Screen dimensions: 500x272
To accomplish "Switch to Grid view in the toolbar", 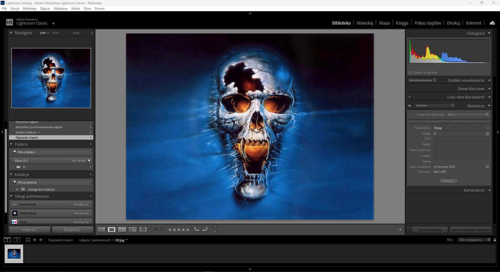I will tap(101, 230).
